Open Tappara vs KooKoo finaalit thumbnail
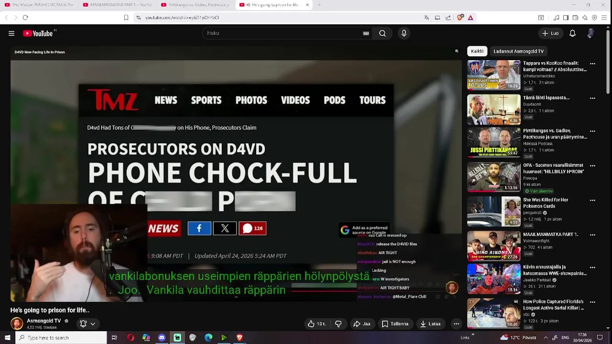This screenshot has height=344, width=612. (494, 75)
